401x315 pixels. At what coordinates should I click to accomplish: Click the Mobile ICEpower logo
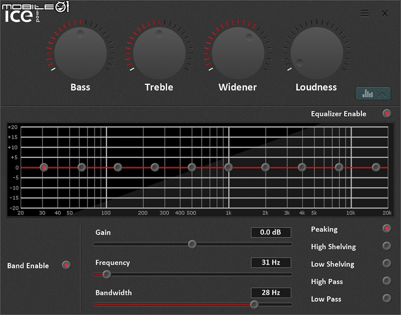[x=35, y=12]
